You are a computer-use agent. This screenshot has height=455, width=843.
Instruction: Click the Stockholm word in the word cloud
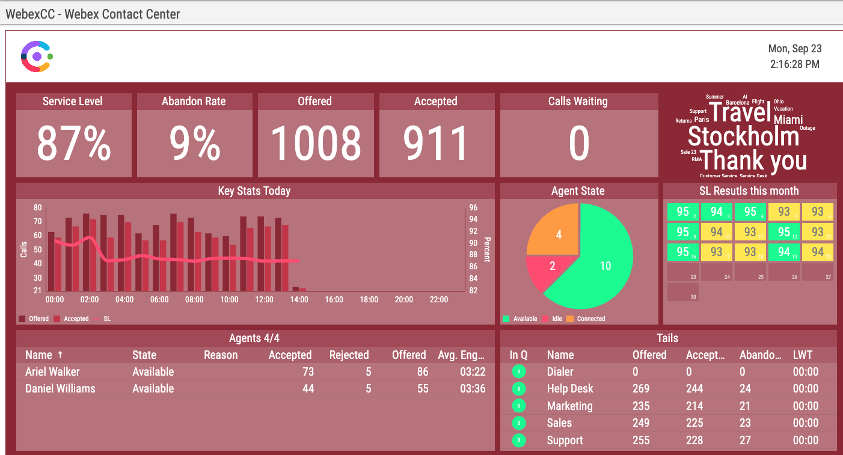[744, 137]
